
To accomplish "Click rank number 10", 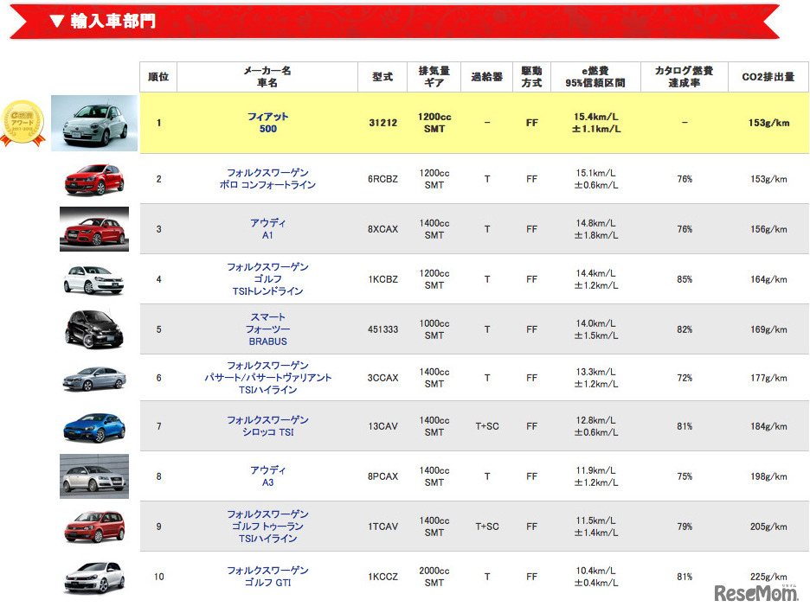I will coord(158,577).
